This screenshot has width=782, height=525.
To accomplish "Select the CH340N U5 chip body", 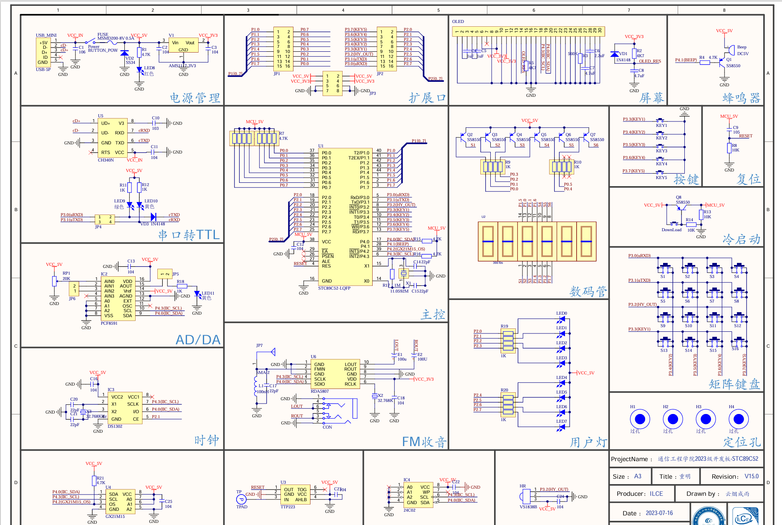I will [113, 138].
